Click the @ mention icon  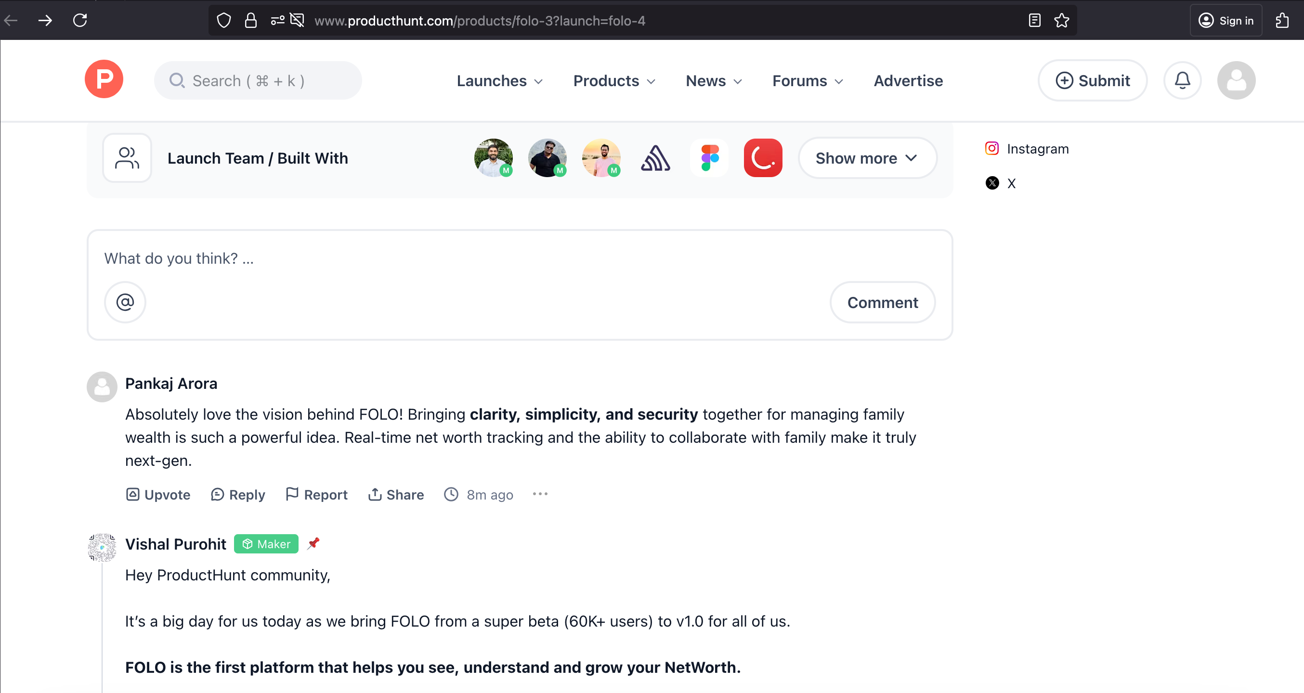point(125,302)
